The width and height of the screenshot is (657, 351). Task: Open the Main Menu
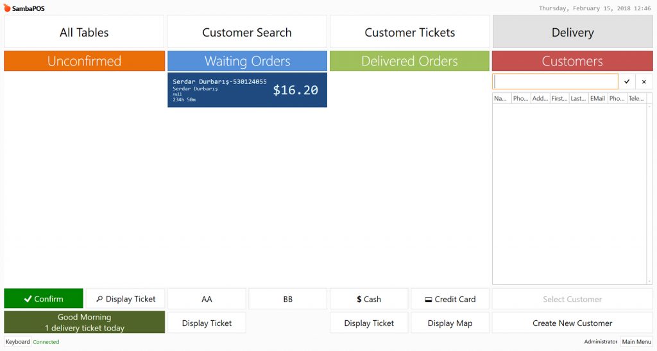click(x=636, y=342)
